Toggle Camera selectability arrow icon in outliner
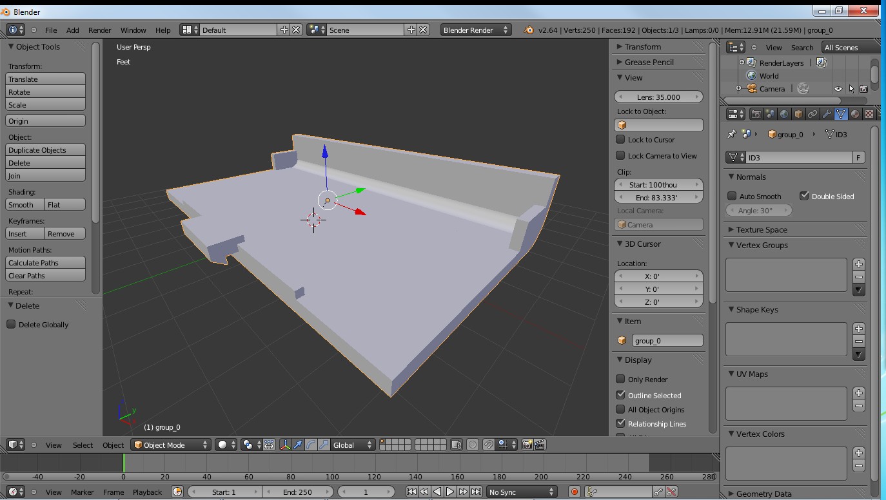 [x=851, y=89]
